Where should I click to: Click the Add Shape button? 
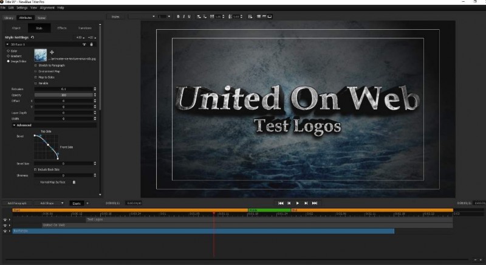click(x=47, y=204)
